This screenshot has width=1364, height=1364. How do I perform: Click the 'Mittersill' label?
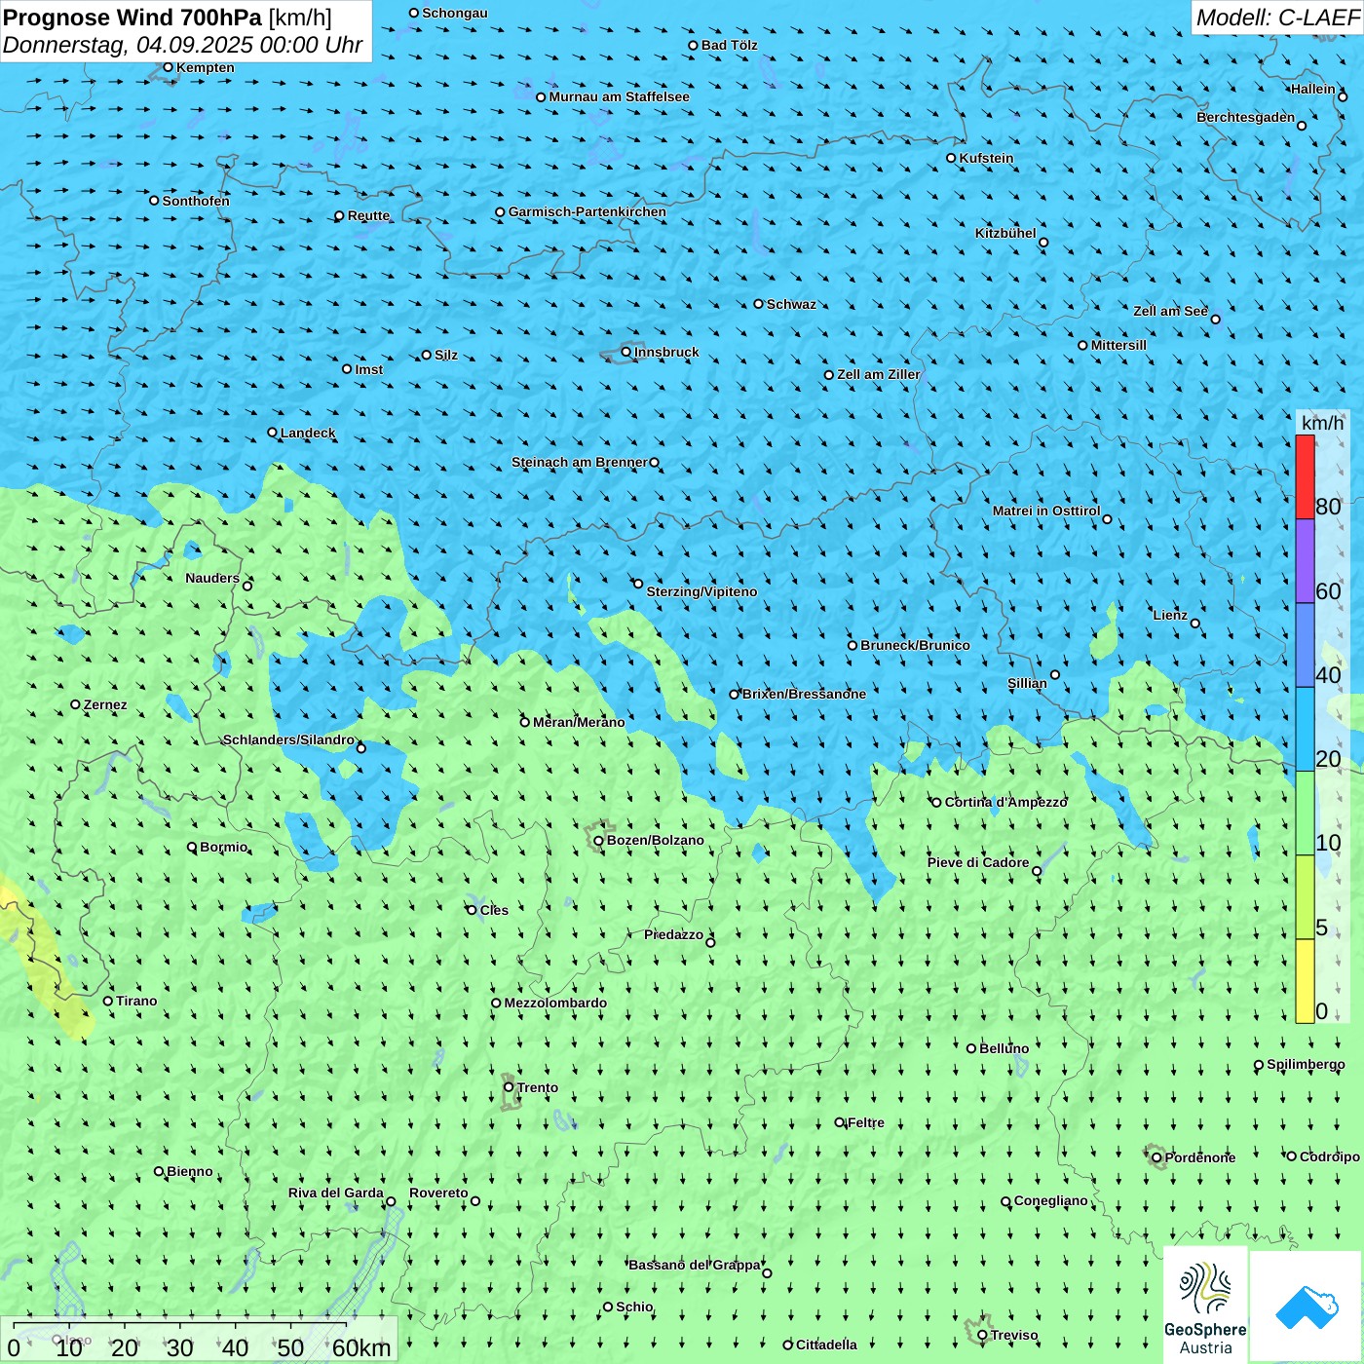pyautogui.click(x=1119, y=345)
